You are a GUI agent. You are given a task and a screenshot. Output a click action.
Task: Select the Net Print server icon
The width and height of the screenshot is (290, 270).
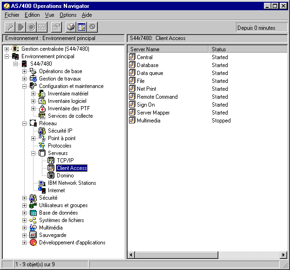(132, 88)
